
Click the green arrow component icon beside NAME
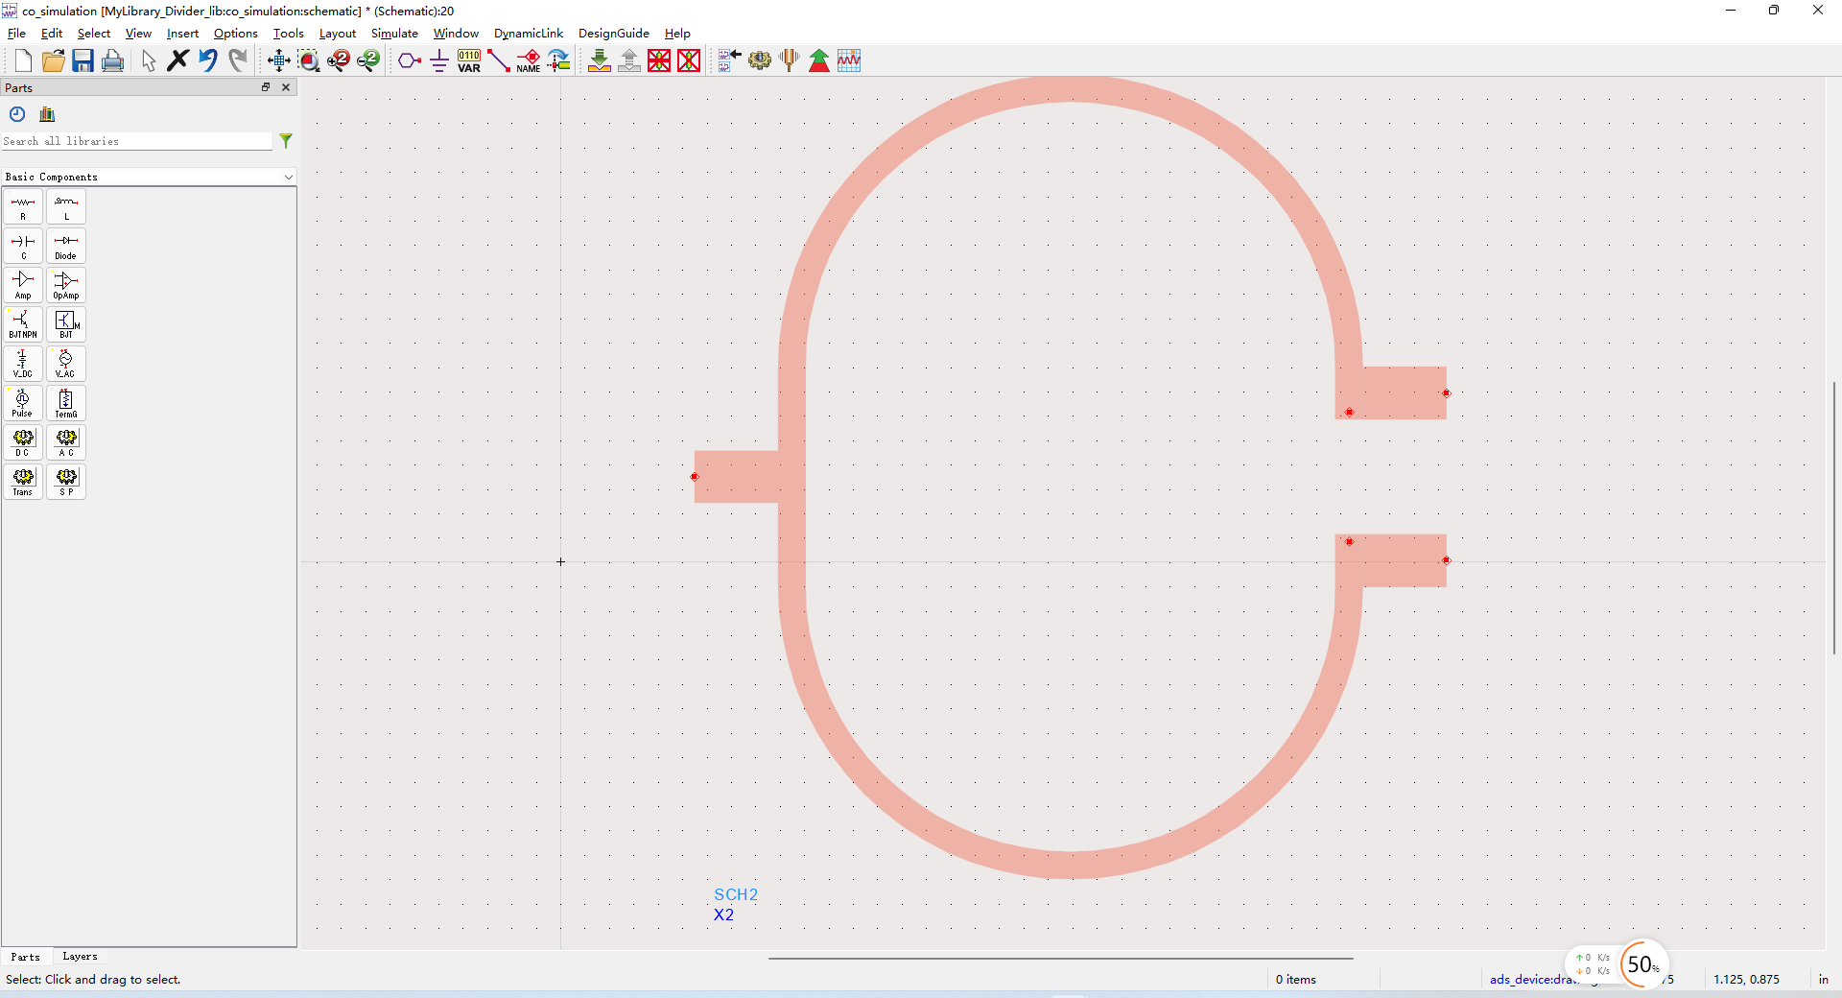(x=558, y=60)
